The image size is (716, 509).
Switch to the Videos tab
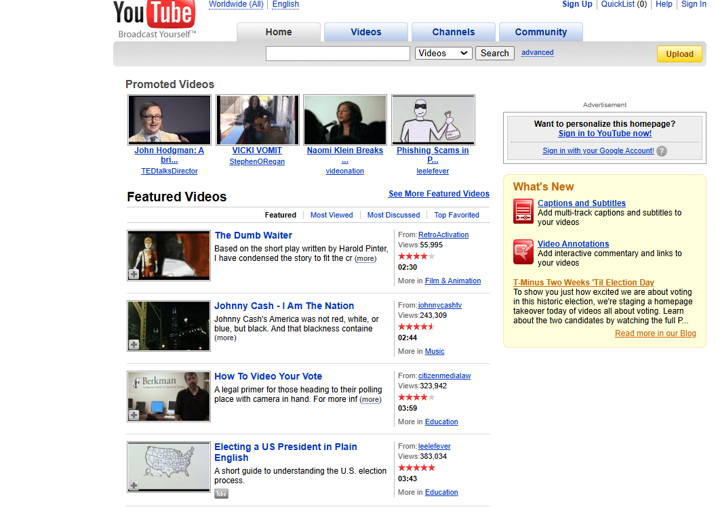[x=365, y=32]
